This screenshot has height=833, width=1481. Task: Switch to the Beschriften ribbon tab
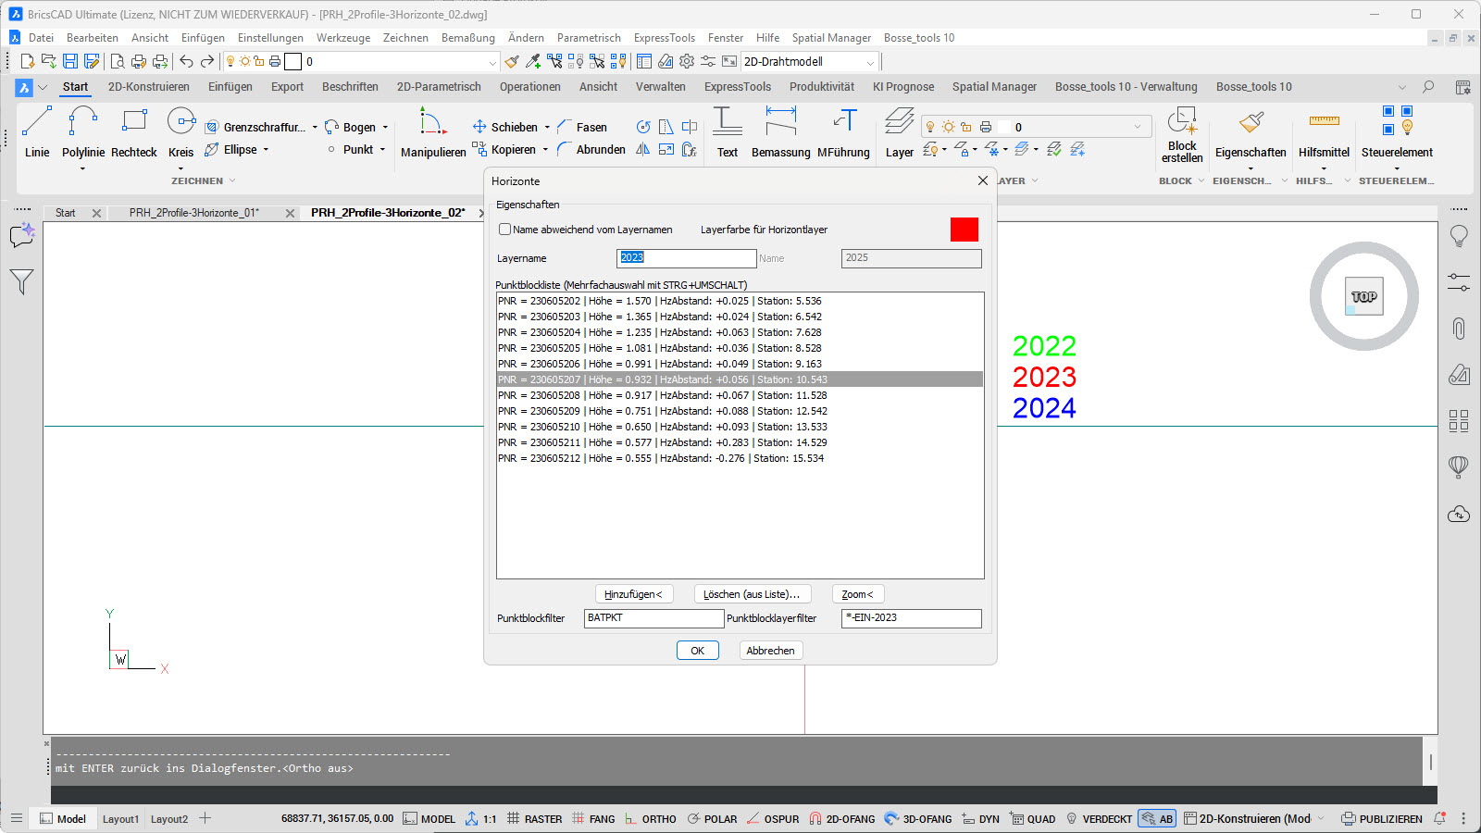click(x=350, y=87)
